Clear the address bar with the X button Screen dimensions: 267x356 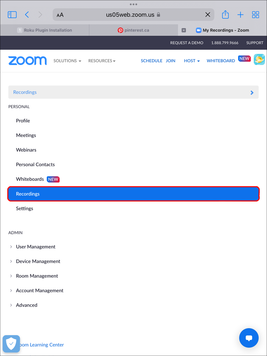click(x=208, y=15)
